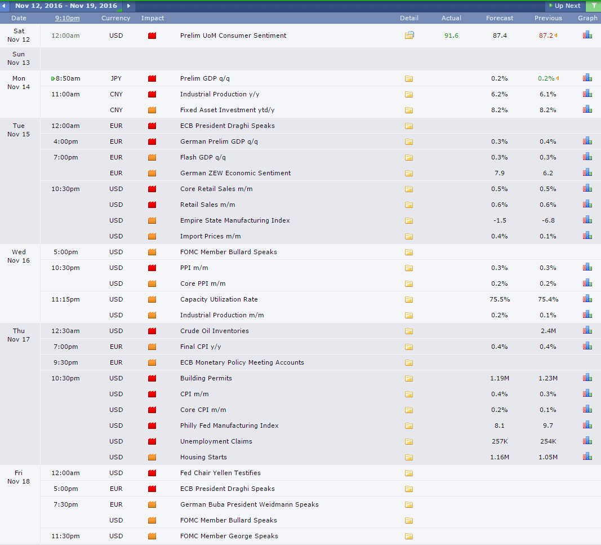Image resolution: width=601 pixels, height=545 pixels.
Task: Open detail for Import Prices m/m
Action: click(x=409, y=237)
